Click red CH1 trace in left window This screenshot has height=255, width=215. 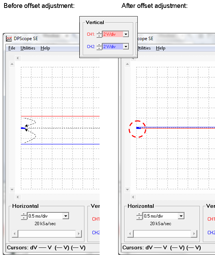pos(60,116)
